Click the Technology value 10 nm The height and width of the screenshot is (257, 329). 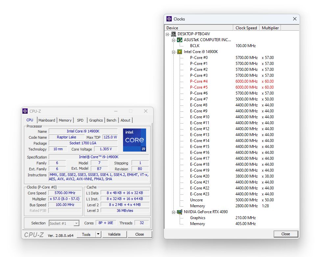(58, 149)
